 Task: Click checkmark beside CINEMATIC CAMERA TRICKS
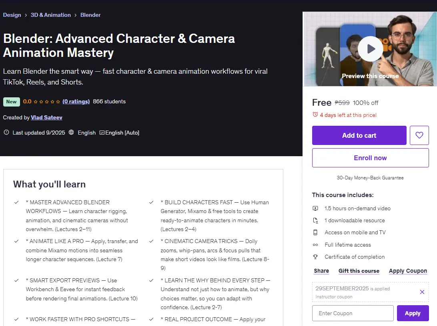tap(151, 241)
